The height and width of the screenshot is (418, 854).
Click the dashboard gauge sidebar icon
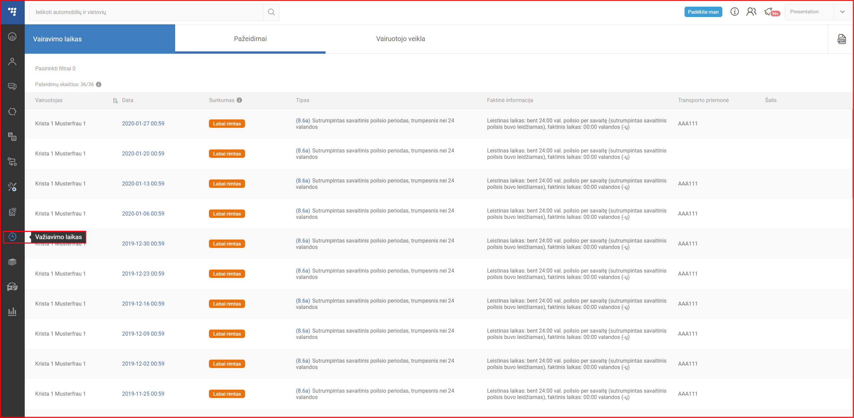click(x=12, y=37)
